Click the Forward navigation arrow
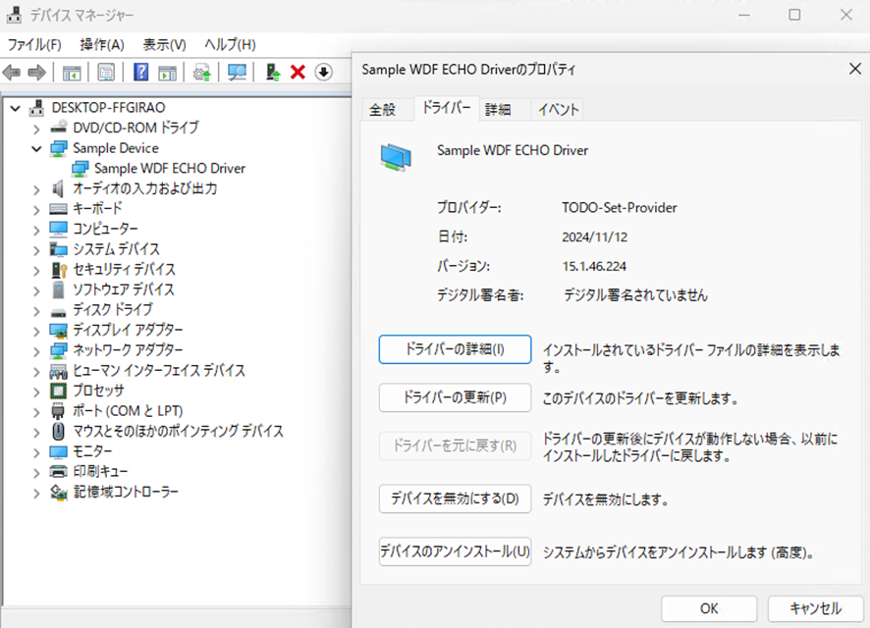870x628 pixels. pos(38,72)
